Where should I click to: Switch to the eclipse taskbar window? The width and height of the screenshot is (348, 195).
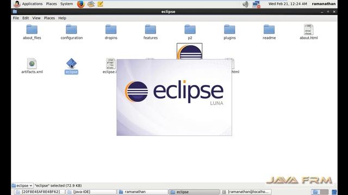pyautogui.click(x=194, y=192)
